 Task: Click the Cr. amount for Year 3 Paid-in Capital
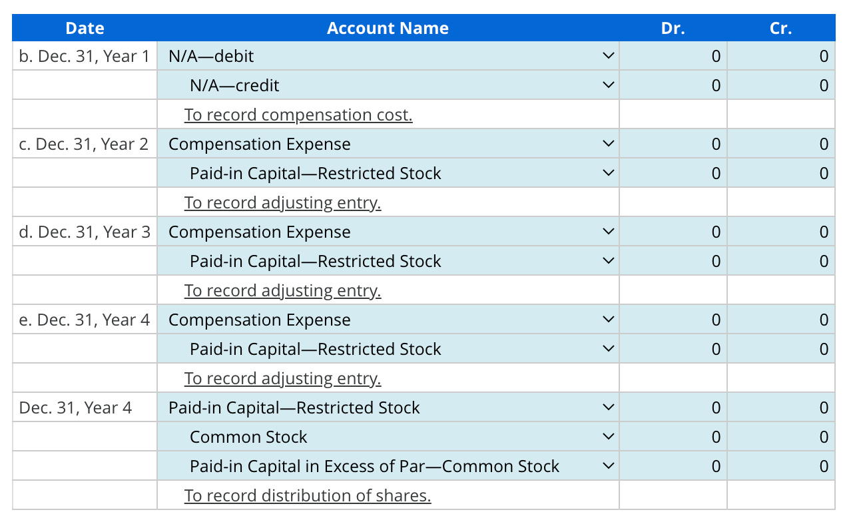coord(780,260)
